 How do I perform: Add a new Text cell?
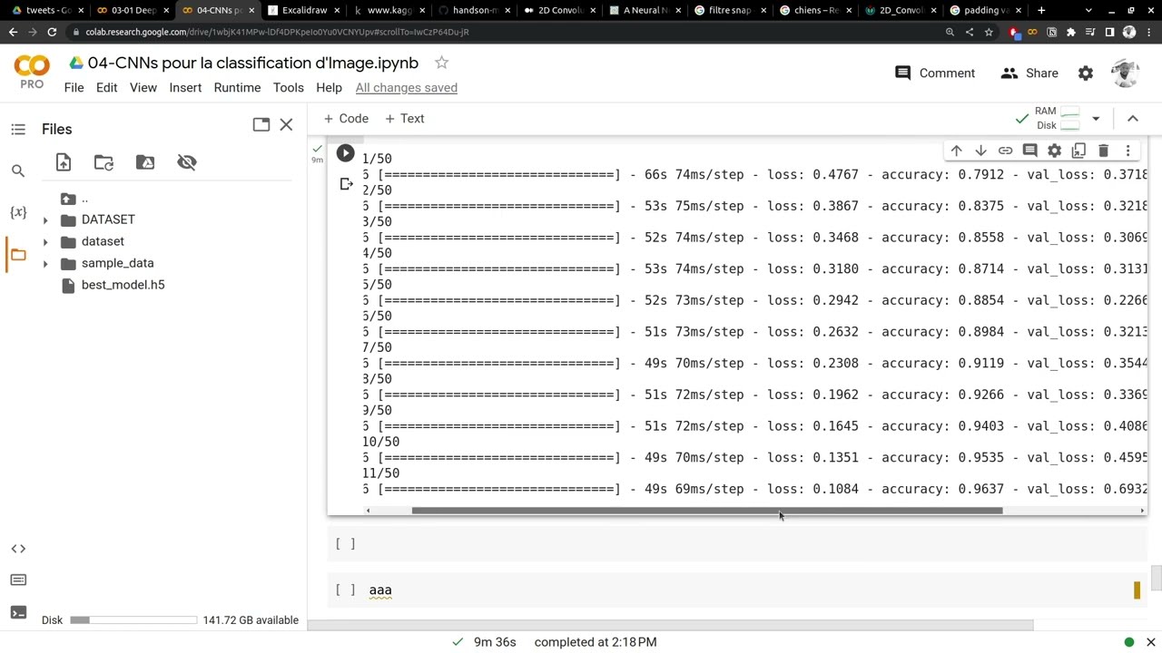tap(404, 119)
